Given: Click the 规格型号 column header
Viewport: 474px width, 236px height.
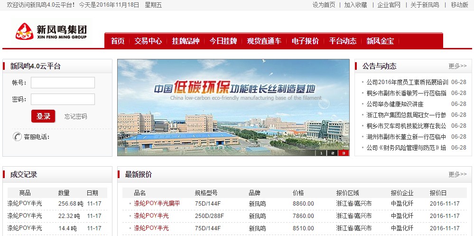Looking at the screenshot, I should pyautogui.click(x=206, y=193).
